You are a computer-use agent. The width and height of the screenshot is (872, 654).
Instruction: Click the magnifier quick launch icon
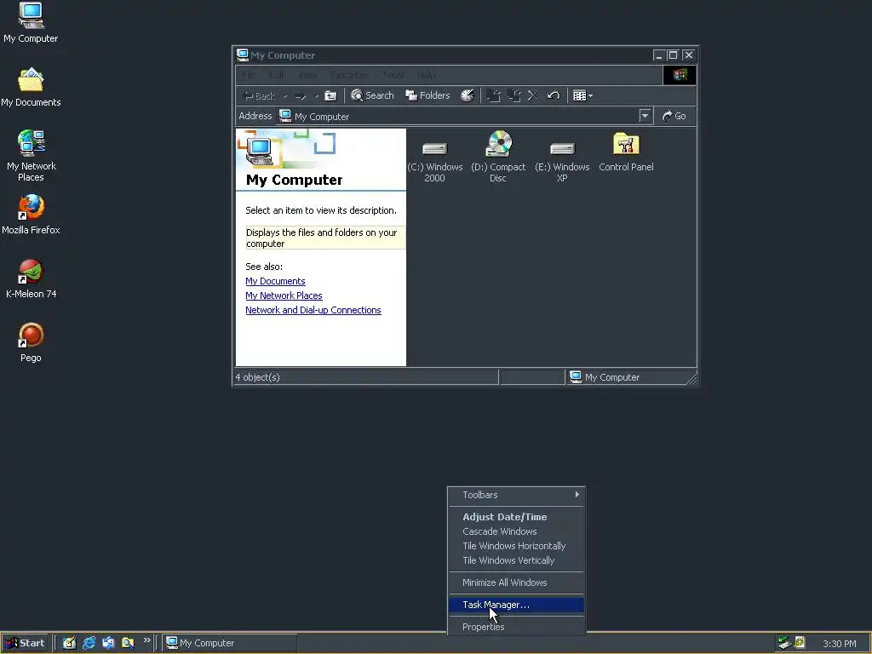[x=128, y=643]
